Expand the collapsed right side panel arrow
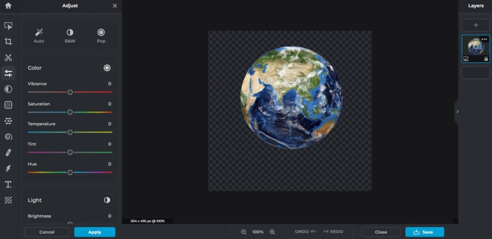The width and height of the screenshot is (492, 239). pyautogui.click(x=457, y=112)
